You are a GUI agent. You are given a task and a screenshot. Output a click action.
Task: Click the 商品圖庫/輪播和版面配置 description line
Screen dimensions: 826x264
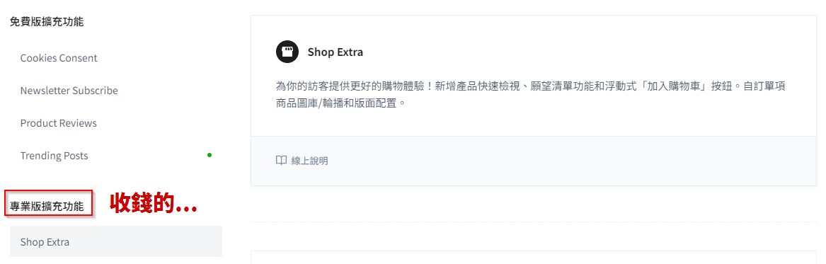340,102
